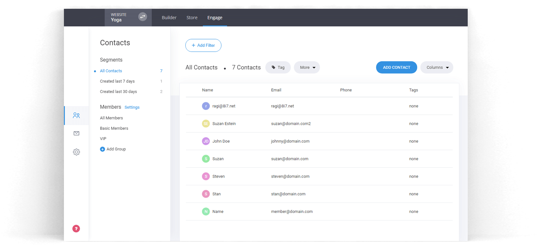Open settings via the gear sidebar icon
The width and height of the screenshot is (537, 245).
coord(76,152)
